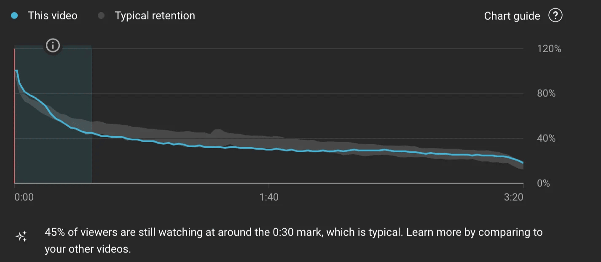Select the 3:20 time axis label

tap(513, 197)
